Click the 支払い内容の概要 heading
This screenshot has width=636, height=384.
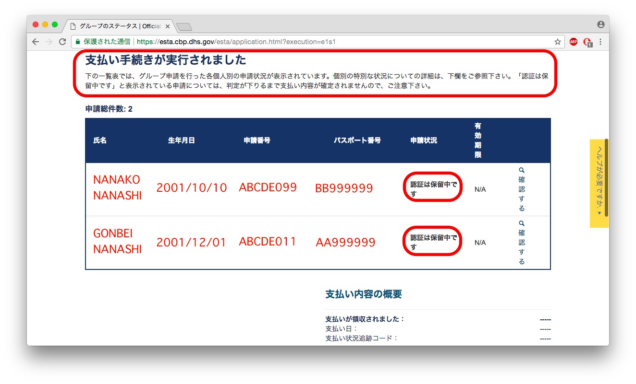pos(364,294)
